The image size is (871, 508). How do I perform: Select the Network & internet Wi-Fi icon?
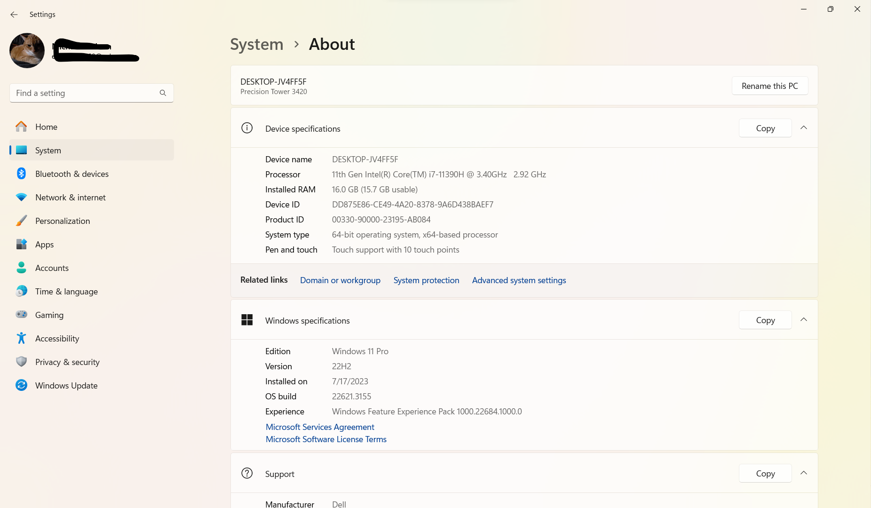click(x=21, y=197)
